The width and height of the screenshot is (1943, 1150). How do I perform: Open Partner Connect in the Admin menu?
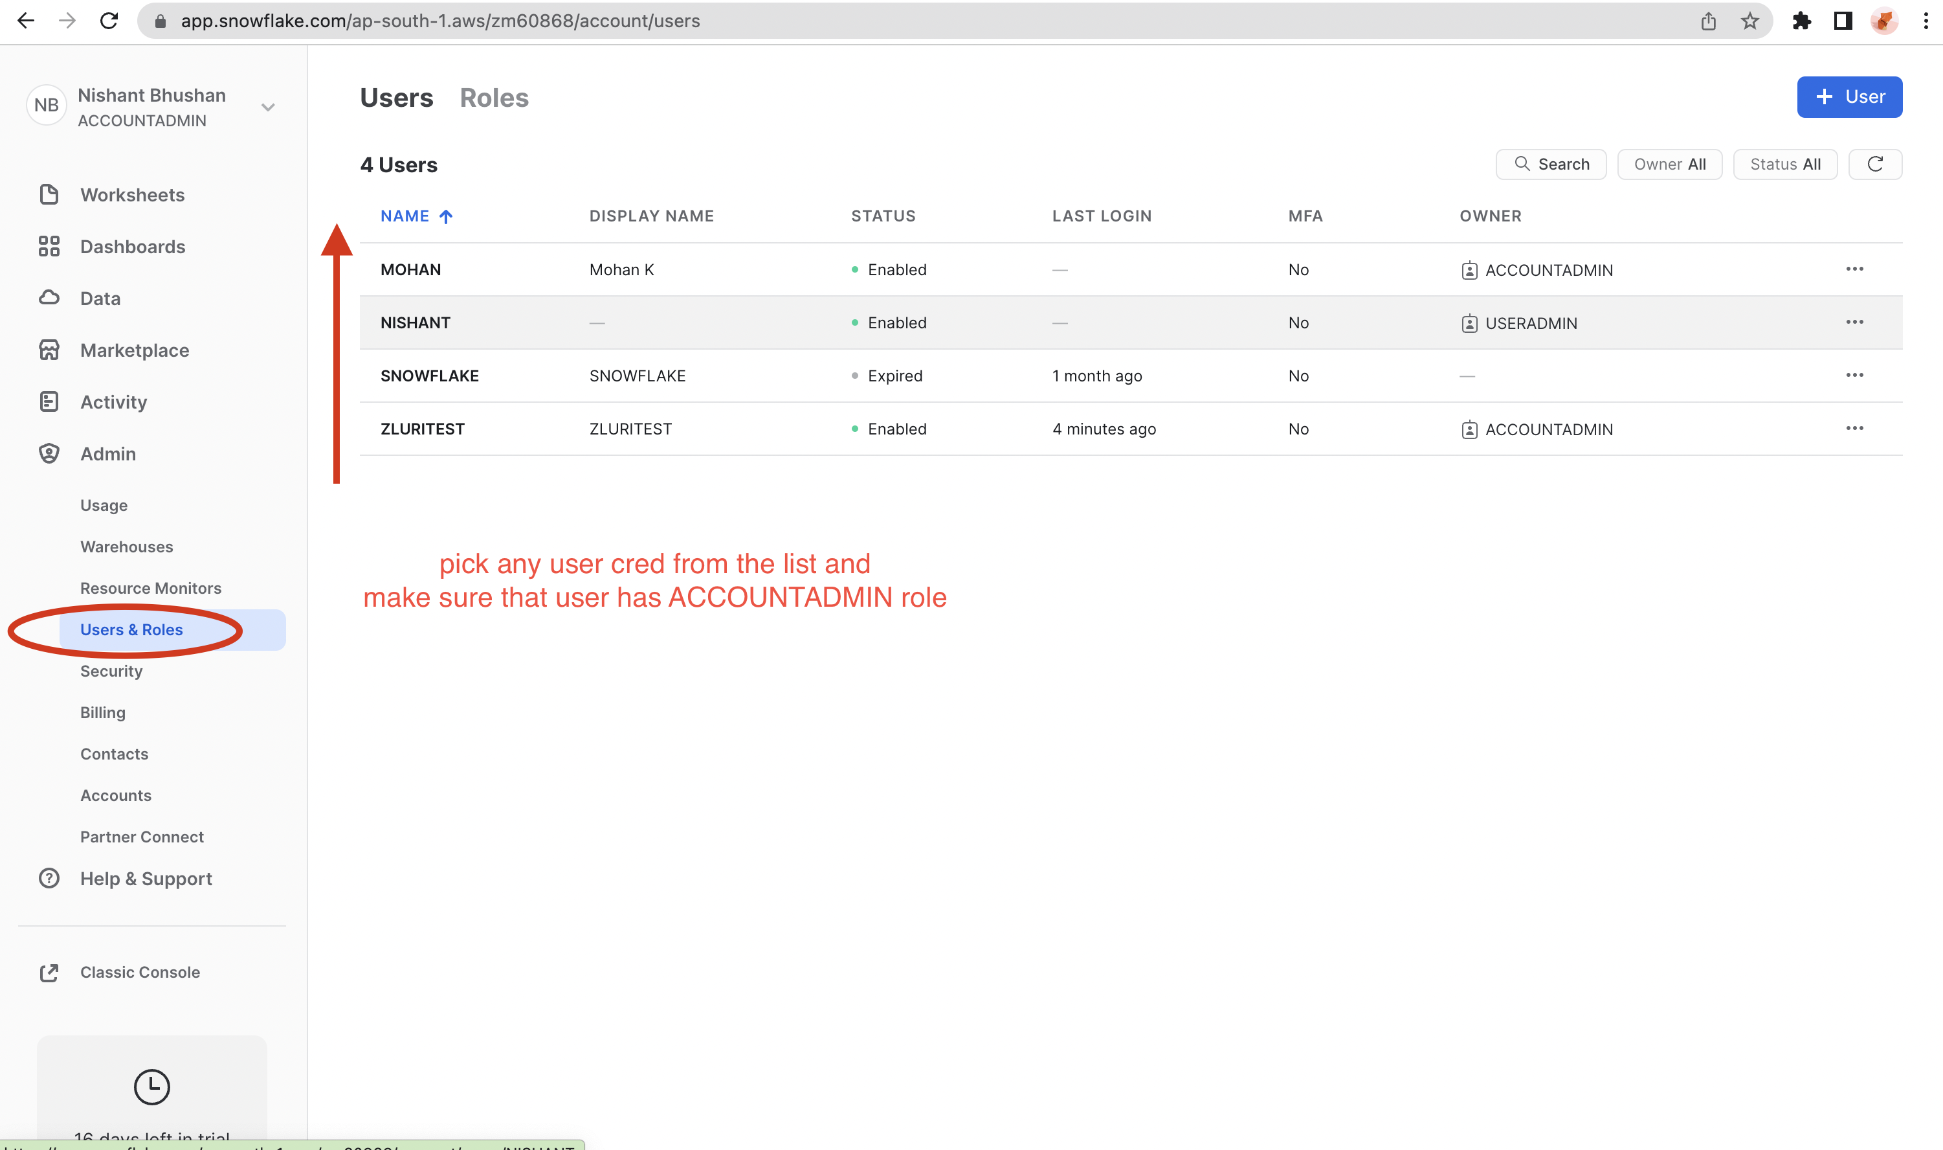coord(142,837)
